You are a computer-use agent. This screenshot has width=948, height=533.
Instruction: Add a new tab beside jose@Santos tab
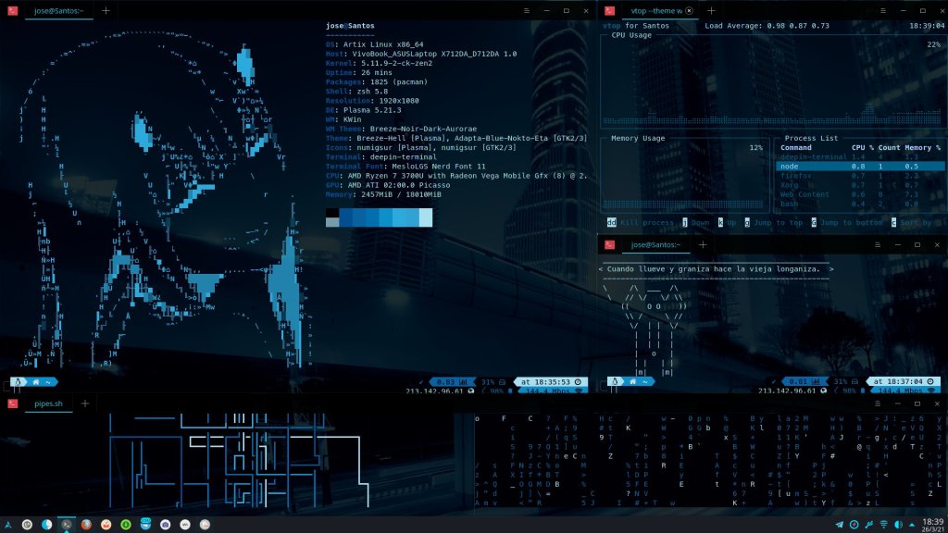click(106, 10)
